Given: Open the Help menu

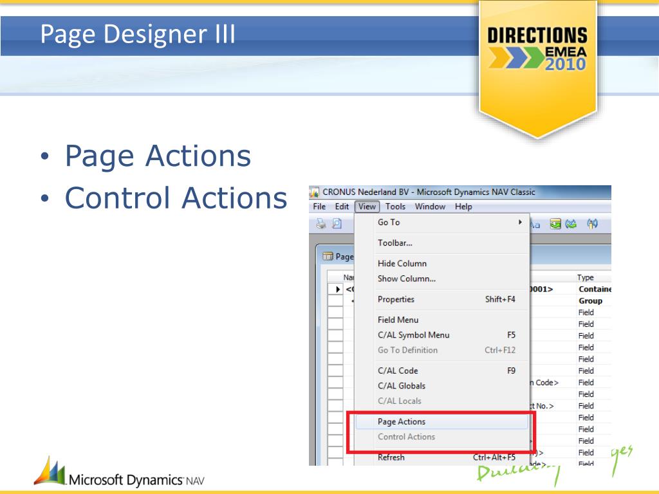Looking at the screenshot, I should tap(463, 206).
